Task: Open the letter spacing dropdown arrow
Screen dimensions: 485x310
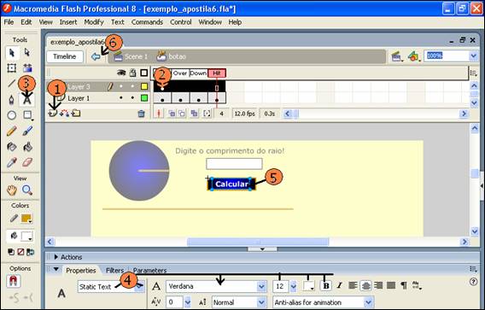Action: pyautogui.click(x=188, y=302)
